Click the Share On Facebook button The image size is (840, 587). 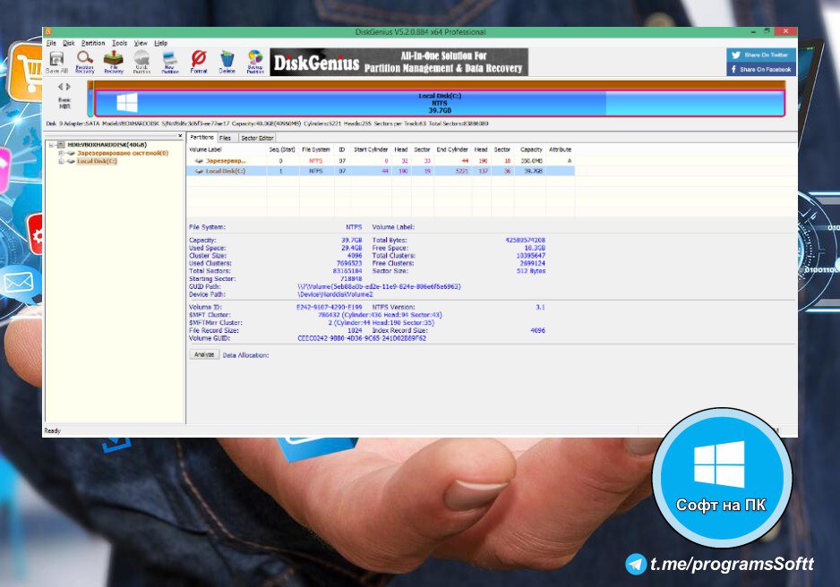(760, 69)
